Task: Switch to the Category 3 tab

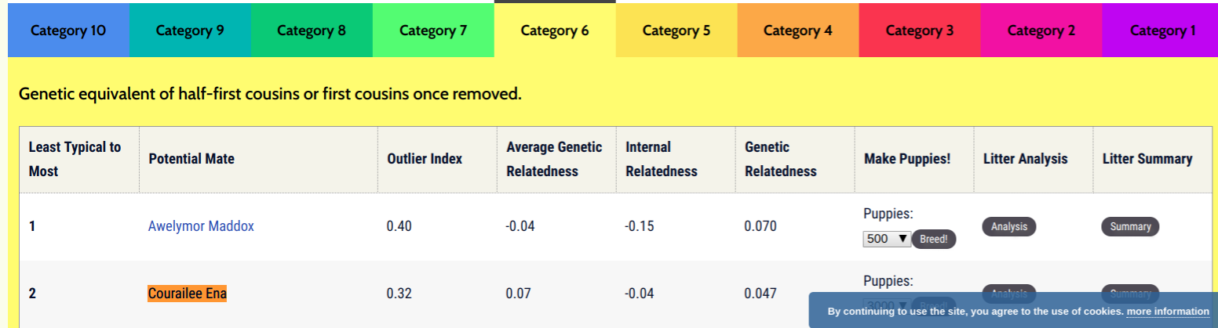Action: (x=920, y=31)
